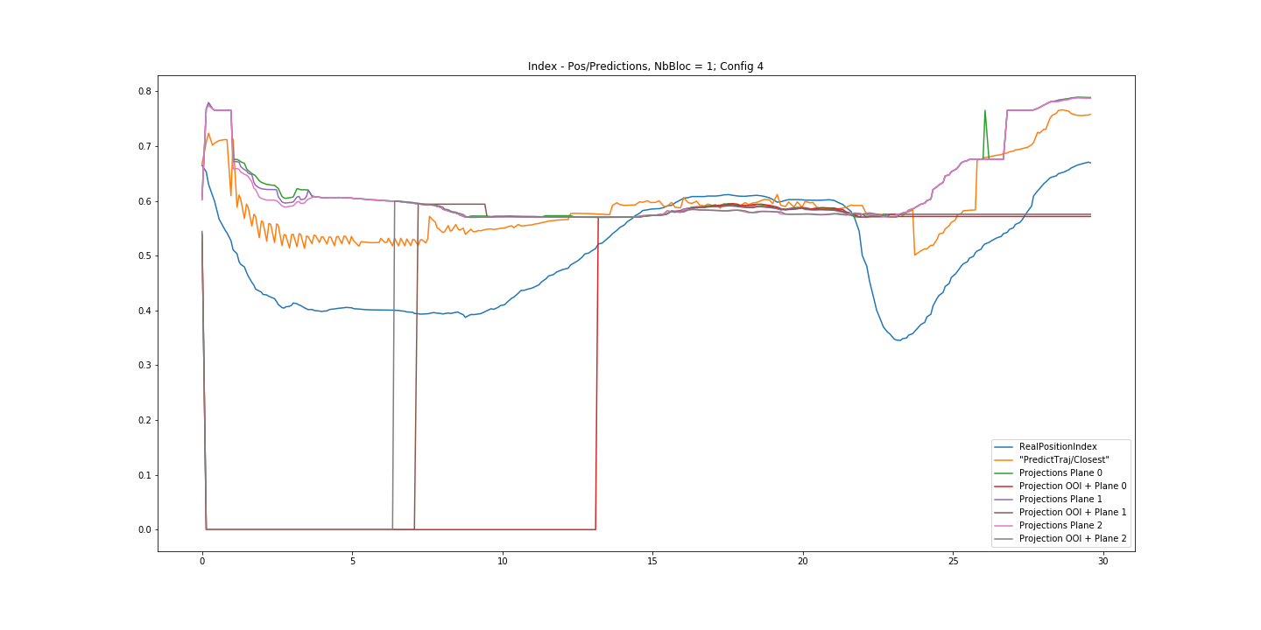Click the Projection OOI + Plane 1 legend text
Viewport: 1261px width, 630px height.
coord(1073,512)
